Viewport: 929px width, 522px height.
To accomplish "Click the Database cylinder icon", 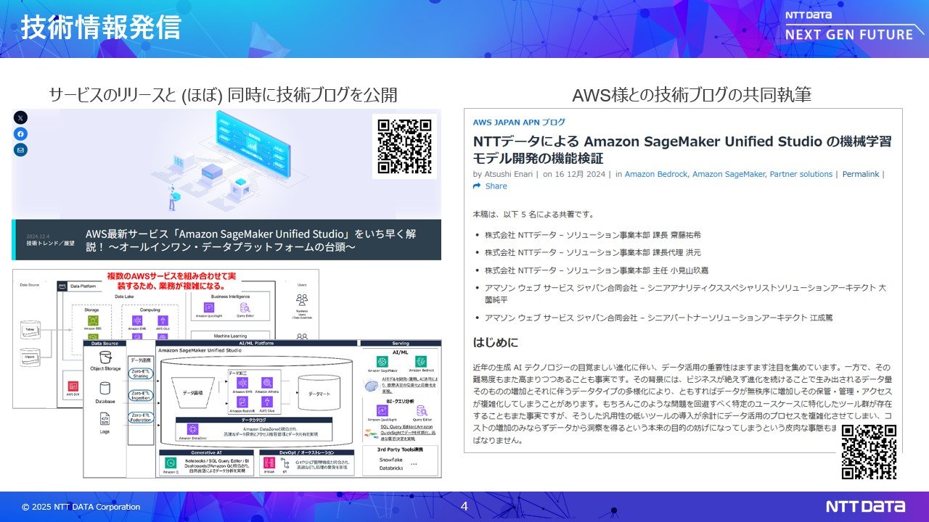I will (105, 389).
